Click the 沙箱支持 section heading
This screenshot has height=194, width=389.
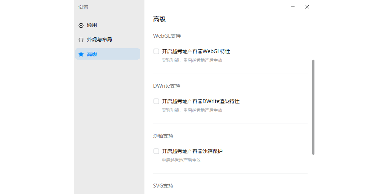[x=163, y=136]
